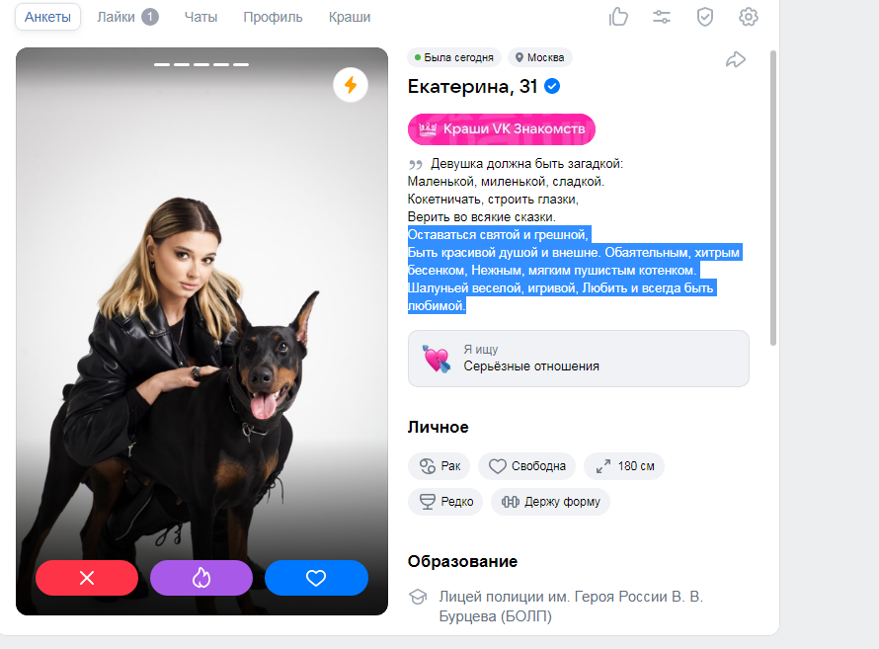Click the profile page scrollbar
879x649 pixels.
pyautogui.click(x=773, y=198)
